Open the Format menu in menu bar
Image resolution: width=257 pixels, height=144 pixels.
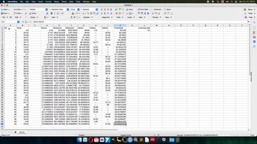pos(48,2)
